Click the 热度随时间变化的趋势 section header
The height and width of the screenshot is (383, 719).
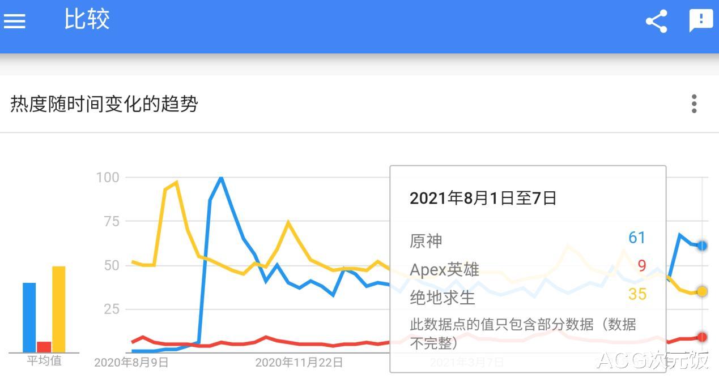104,104
